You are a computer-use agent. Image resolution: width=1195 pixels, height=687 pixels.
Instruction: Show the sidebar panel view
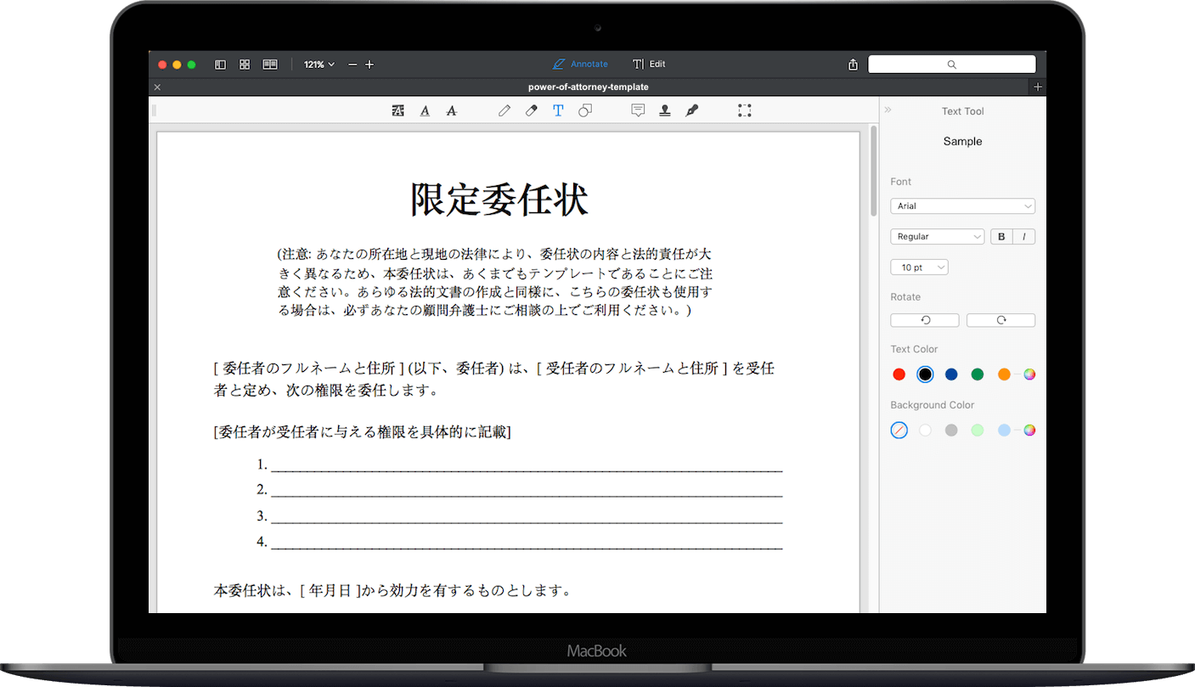[x=220, y=65]
